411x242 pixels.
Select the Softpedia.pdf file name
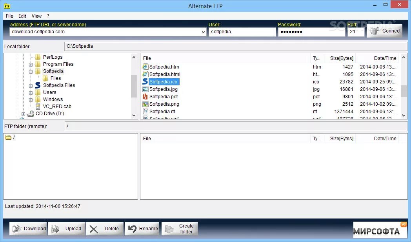tap(164, 97)
